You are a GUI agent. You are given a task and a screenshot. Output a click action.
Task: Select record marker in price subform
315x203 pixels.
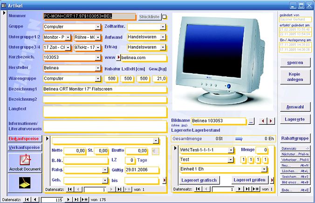(47, 139)
